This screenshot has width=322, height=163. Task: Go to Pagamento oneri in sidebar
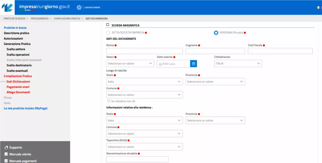tap(18, 87)
